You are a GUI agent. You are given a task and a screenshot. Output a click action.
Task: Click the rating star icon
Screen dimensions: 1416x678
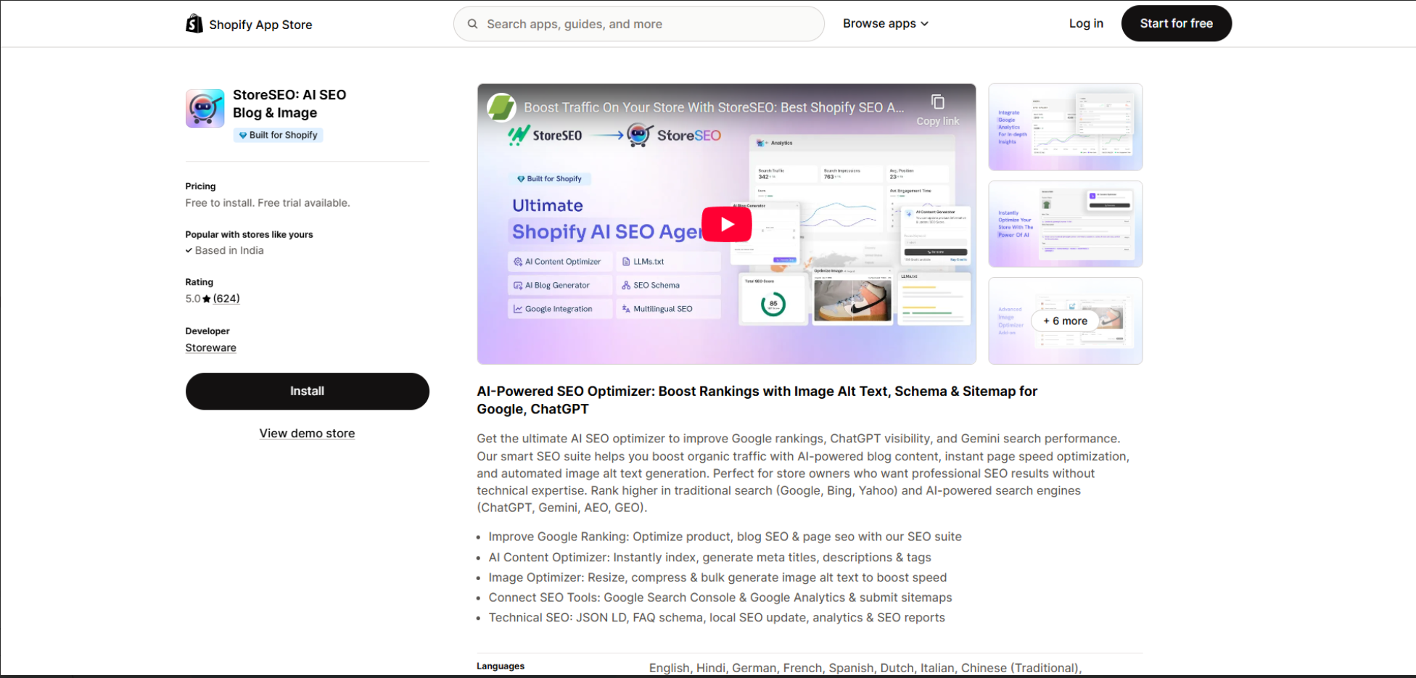pyautogui.click(x=207, y=299)
